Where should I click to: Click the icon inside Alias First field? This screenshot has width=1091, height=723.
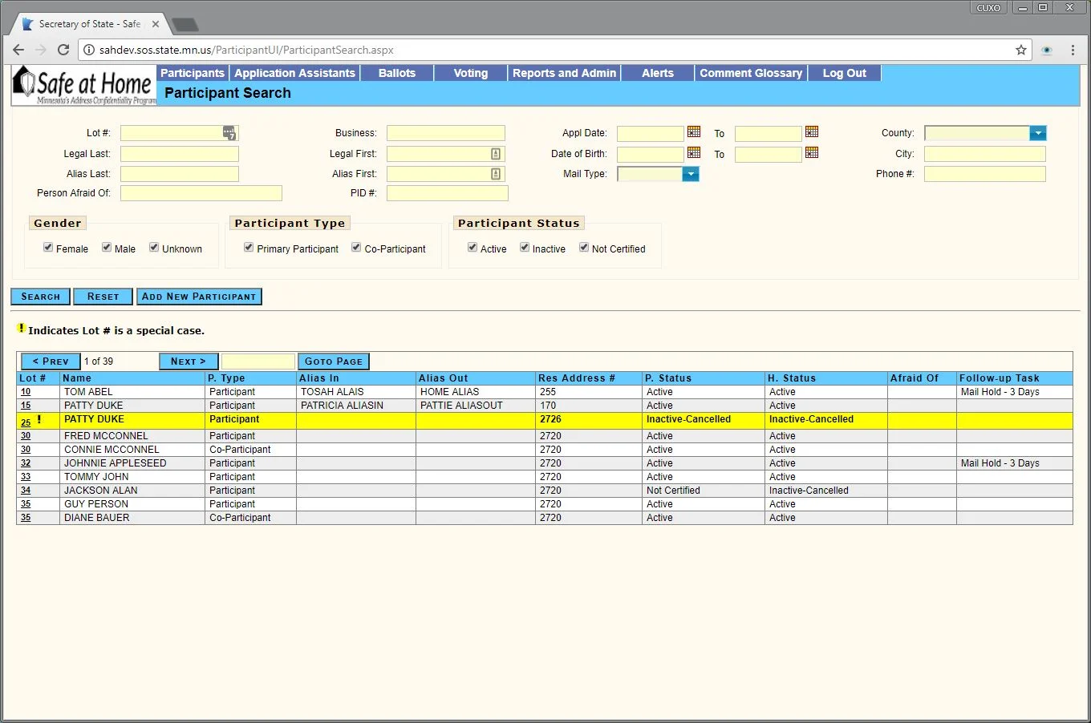(496, 174)
